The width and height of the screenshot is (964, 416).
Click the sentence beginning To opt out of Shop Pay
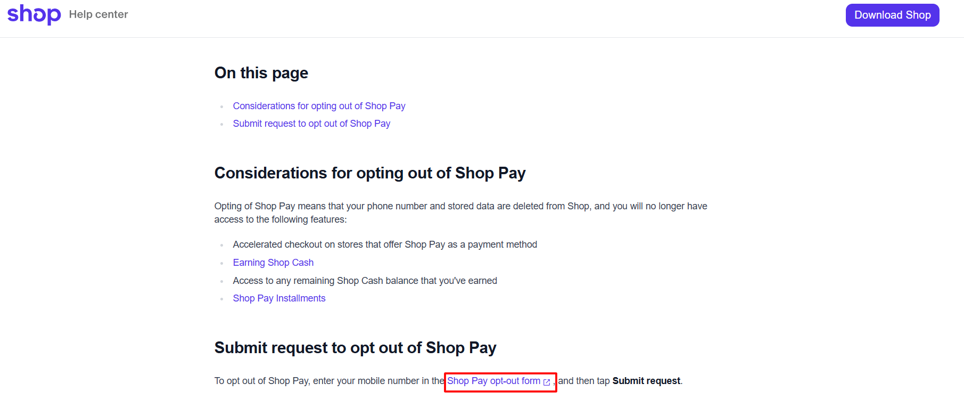448,381
